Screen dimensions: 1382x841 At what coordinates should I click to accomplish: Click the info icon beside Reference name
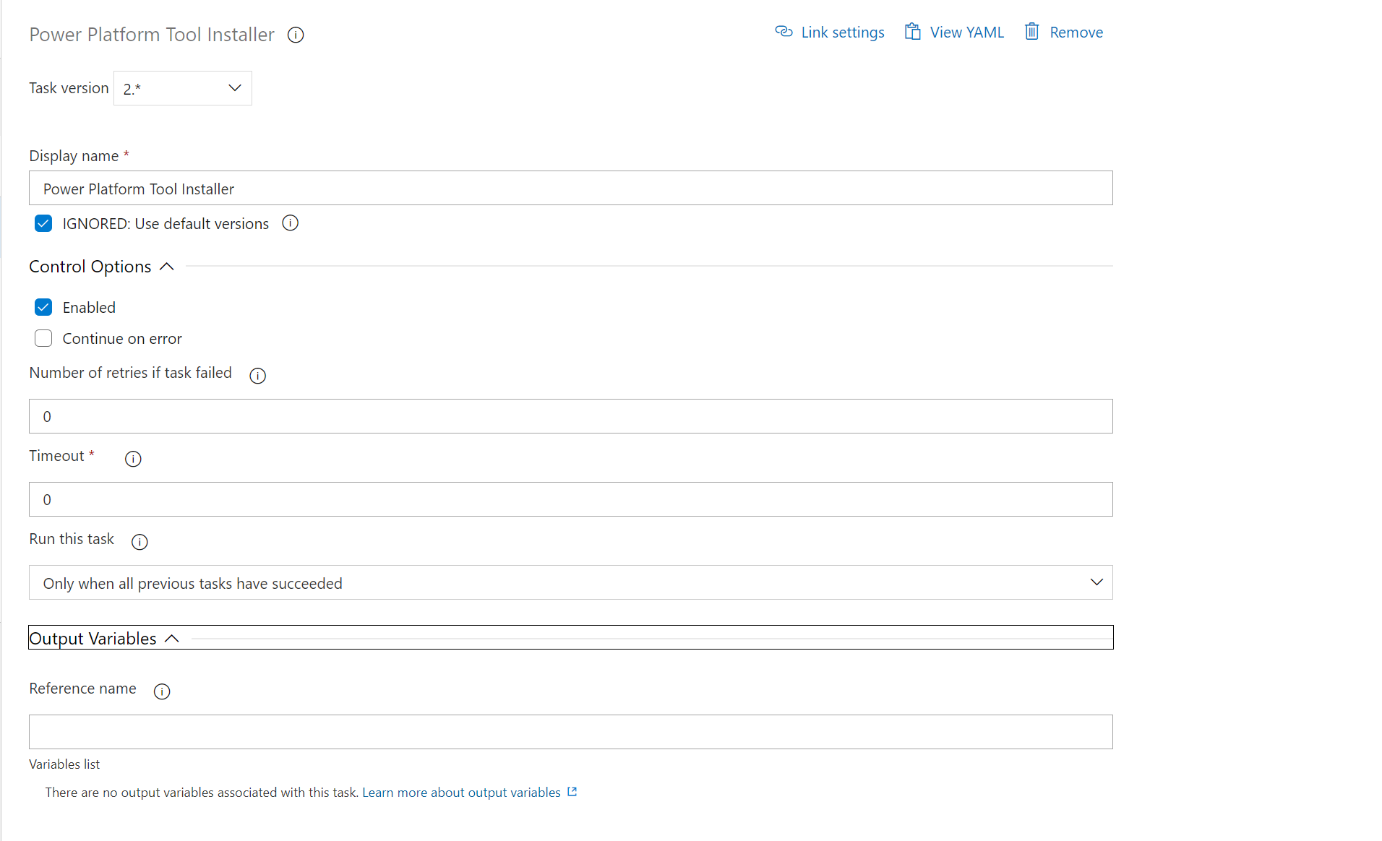[x=162, y=691]
